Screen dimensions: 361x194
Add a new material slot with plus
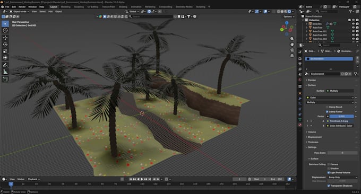(357, 58)
